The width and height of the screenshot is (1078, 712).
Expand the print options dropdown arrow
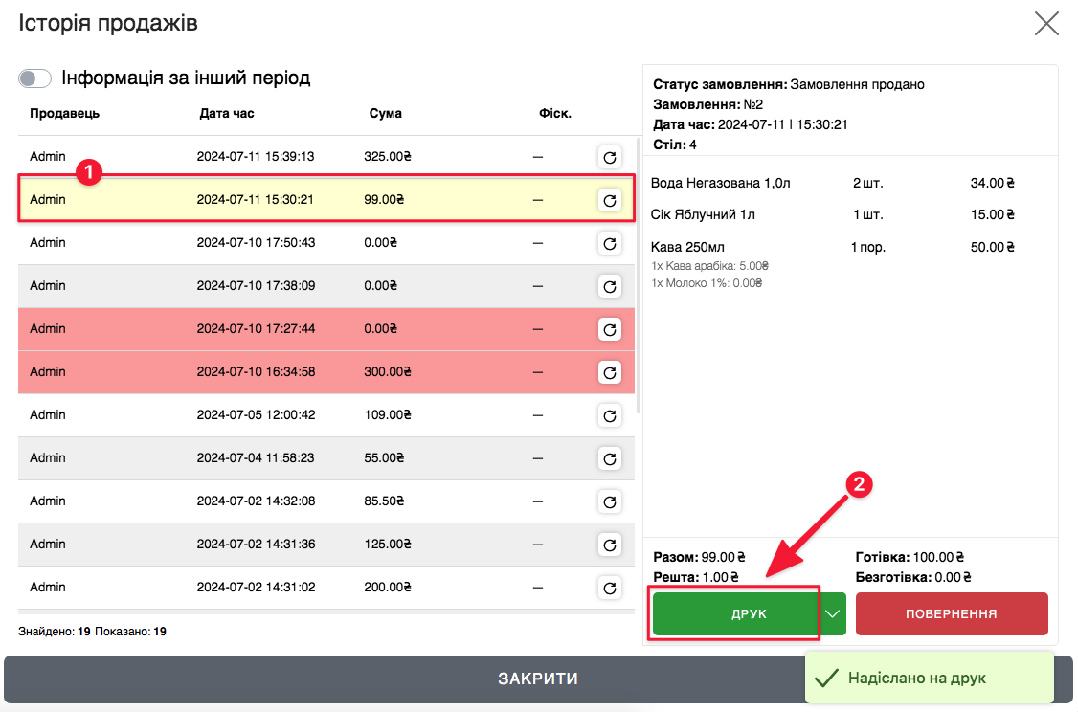[x=834, y=613]
